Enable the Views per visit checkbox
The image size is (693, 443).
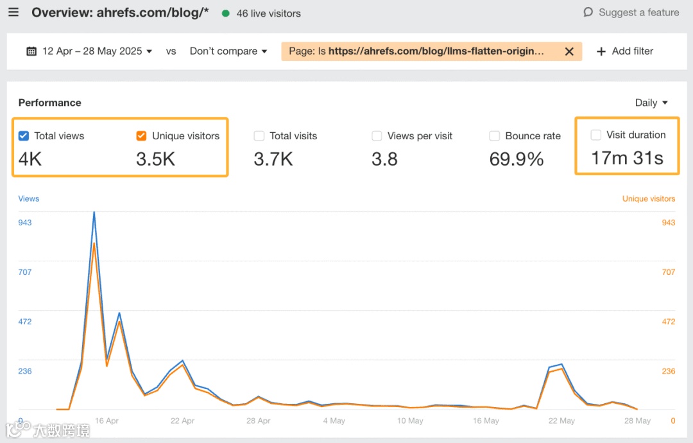[x=377, y=135]
